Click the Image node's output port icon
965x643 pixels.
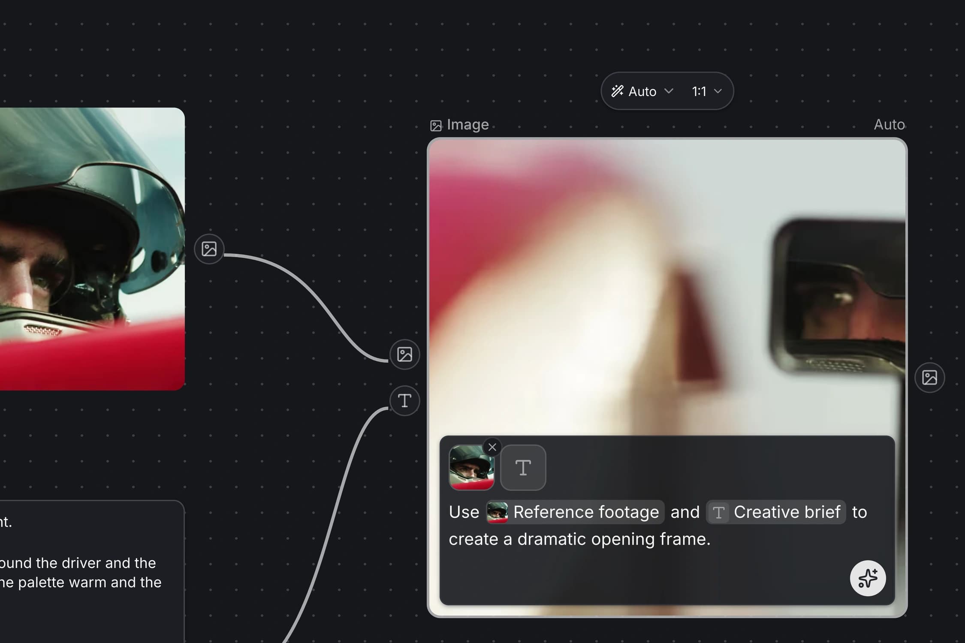point(929,378)
